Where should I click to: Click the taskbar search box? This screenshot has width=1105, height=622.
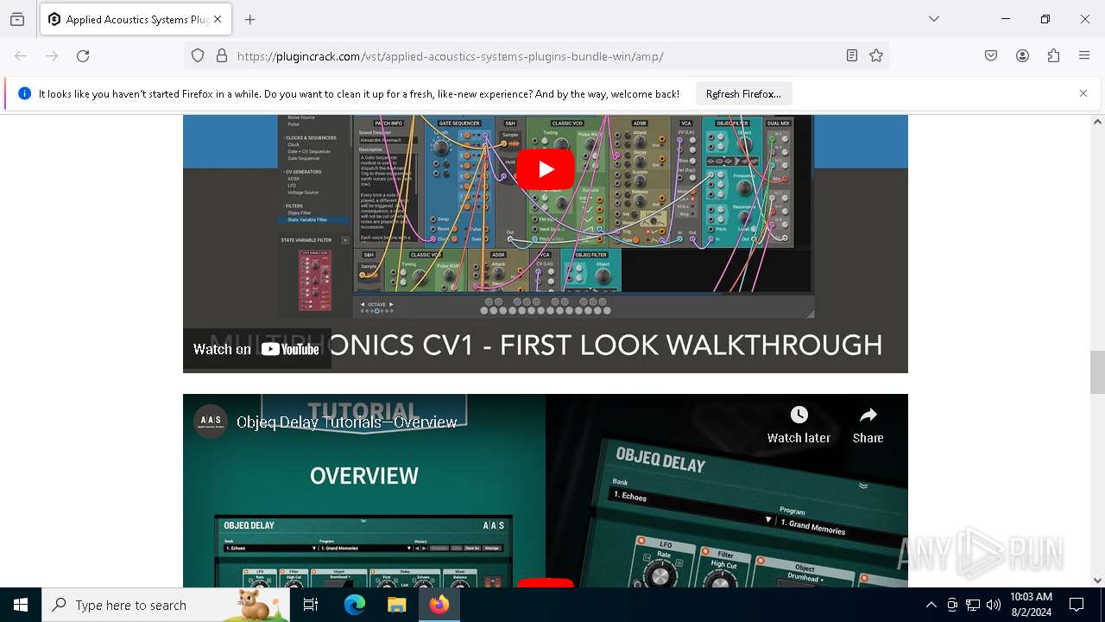pos(166,605)
